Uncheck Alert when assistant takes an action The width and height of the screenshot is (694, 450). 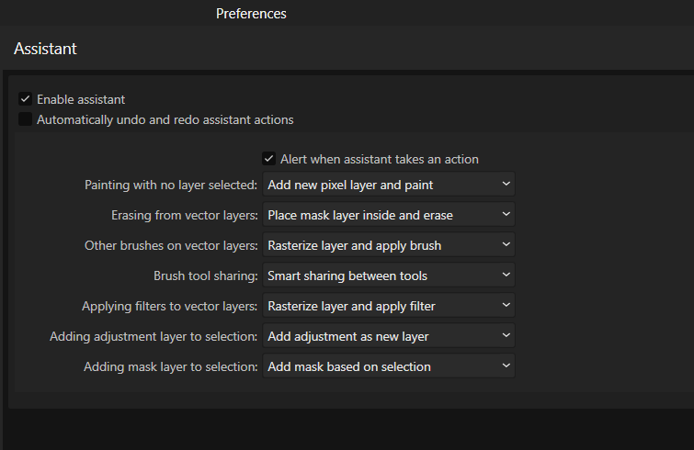coord(268,159)
